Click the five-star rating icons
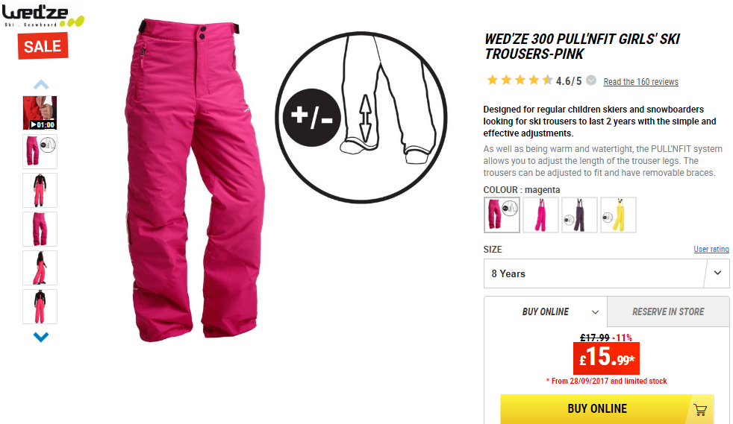The width and height of the screenshot is (733, 424). [520, 80]
